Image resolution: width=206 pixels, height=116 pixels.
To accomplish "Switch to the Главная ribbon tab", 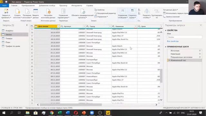I will coord(14,5).
